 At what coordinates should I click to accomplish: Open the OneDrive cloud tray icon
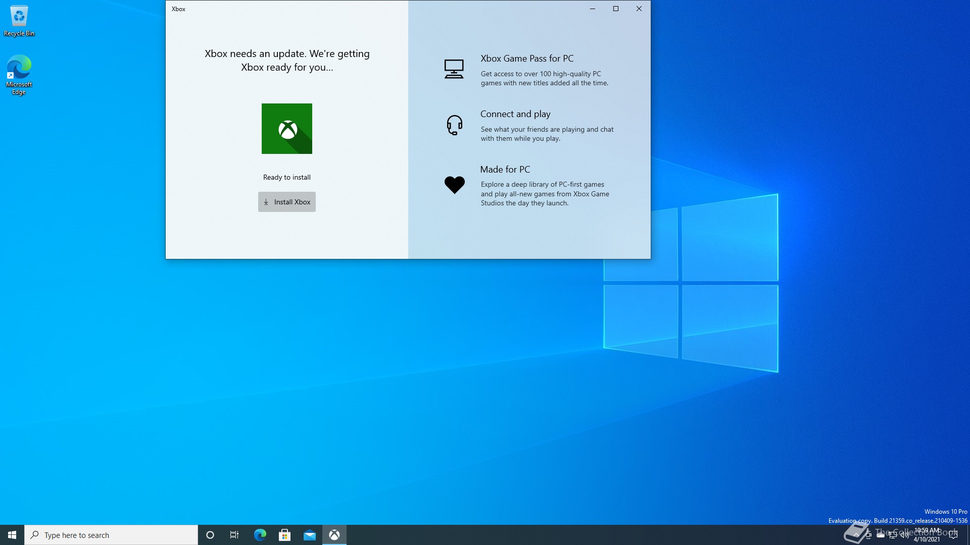coord(881,535)
